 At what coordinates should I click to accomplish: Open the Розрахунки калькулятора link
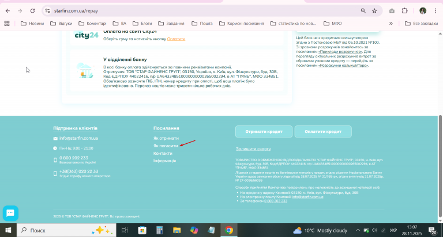pos(343,66)
